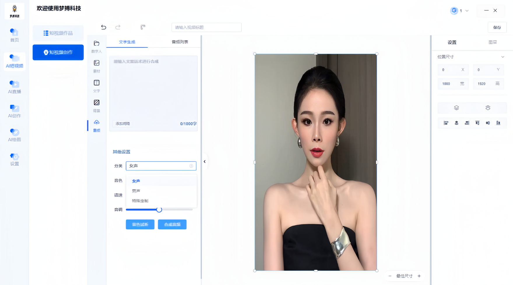Viewport: 513px width, 285px height.
Task: Adjust the 音调 pitch slider handle
Action: click(159, 210)
